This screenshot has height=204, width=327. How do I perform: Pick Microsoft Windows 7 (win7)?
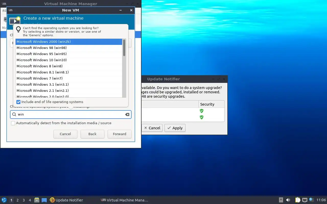point(69,78)
